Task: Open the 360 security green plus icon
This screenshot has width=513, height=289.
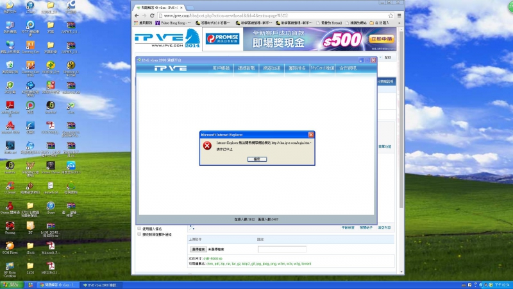Action: (x=51, y=67)
